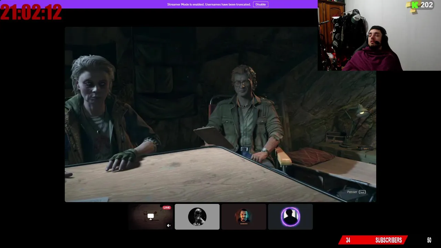Select the bearded man avatar participant tile
The height and width of the screenshot is (248, 441).
(244, 217)
